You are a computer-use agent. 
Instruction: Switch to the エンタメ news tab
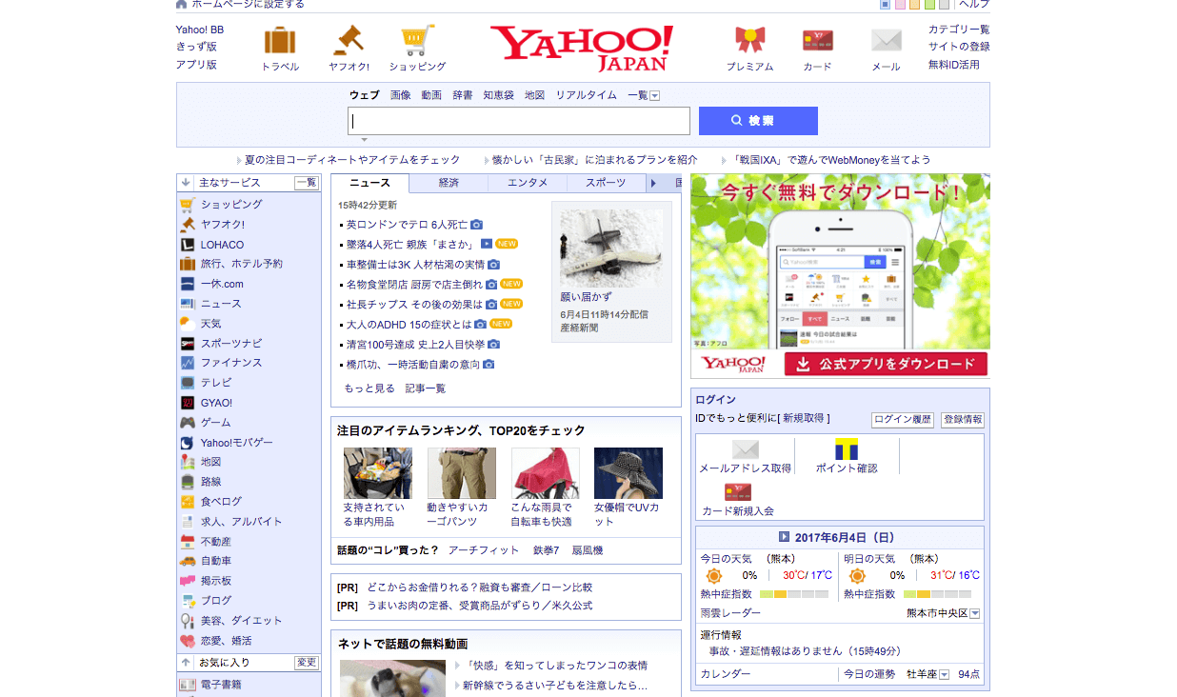(527, 183)
